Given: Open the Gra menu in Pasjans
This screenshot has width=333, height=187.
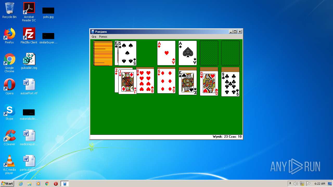Looking at the screenshot, I should click(94, 37).
